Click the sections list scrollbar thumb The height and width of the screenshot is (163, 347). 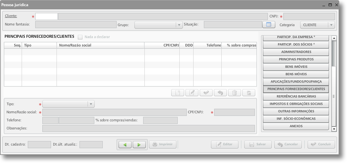tap(334, 96)
